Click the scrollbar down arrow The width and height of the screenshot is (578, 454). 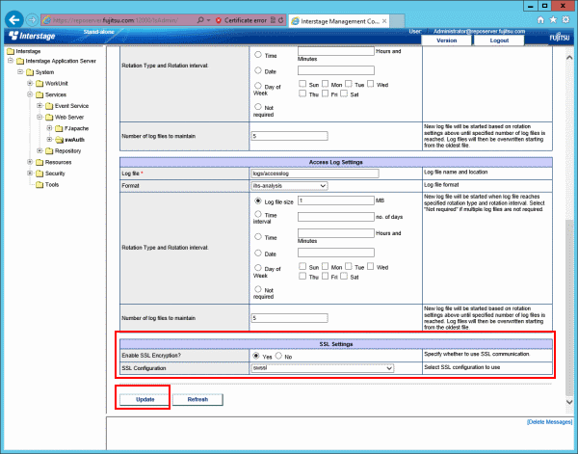coord(568,402)
